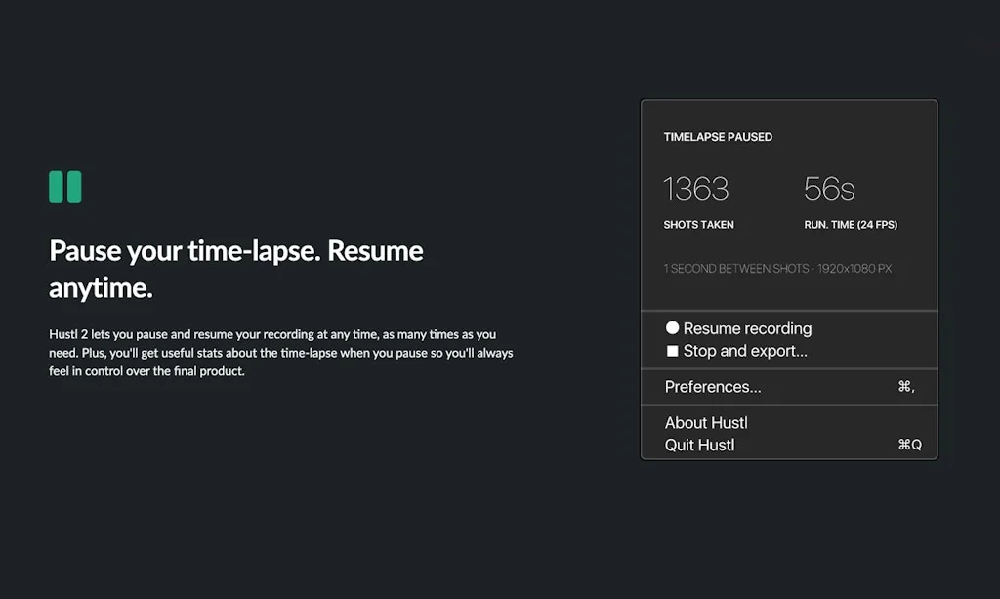1000x599 pixels.
Task: Click the right bar of the green pause icon
Action: (74, 187)
